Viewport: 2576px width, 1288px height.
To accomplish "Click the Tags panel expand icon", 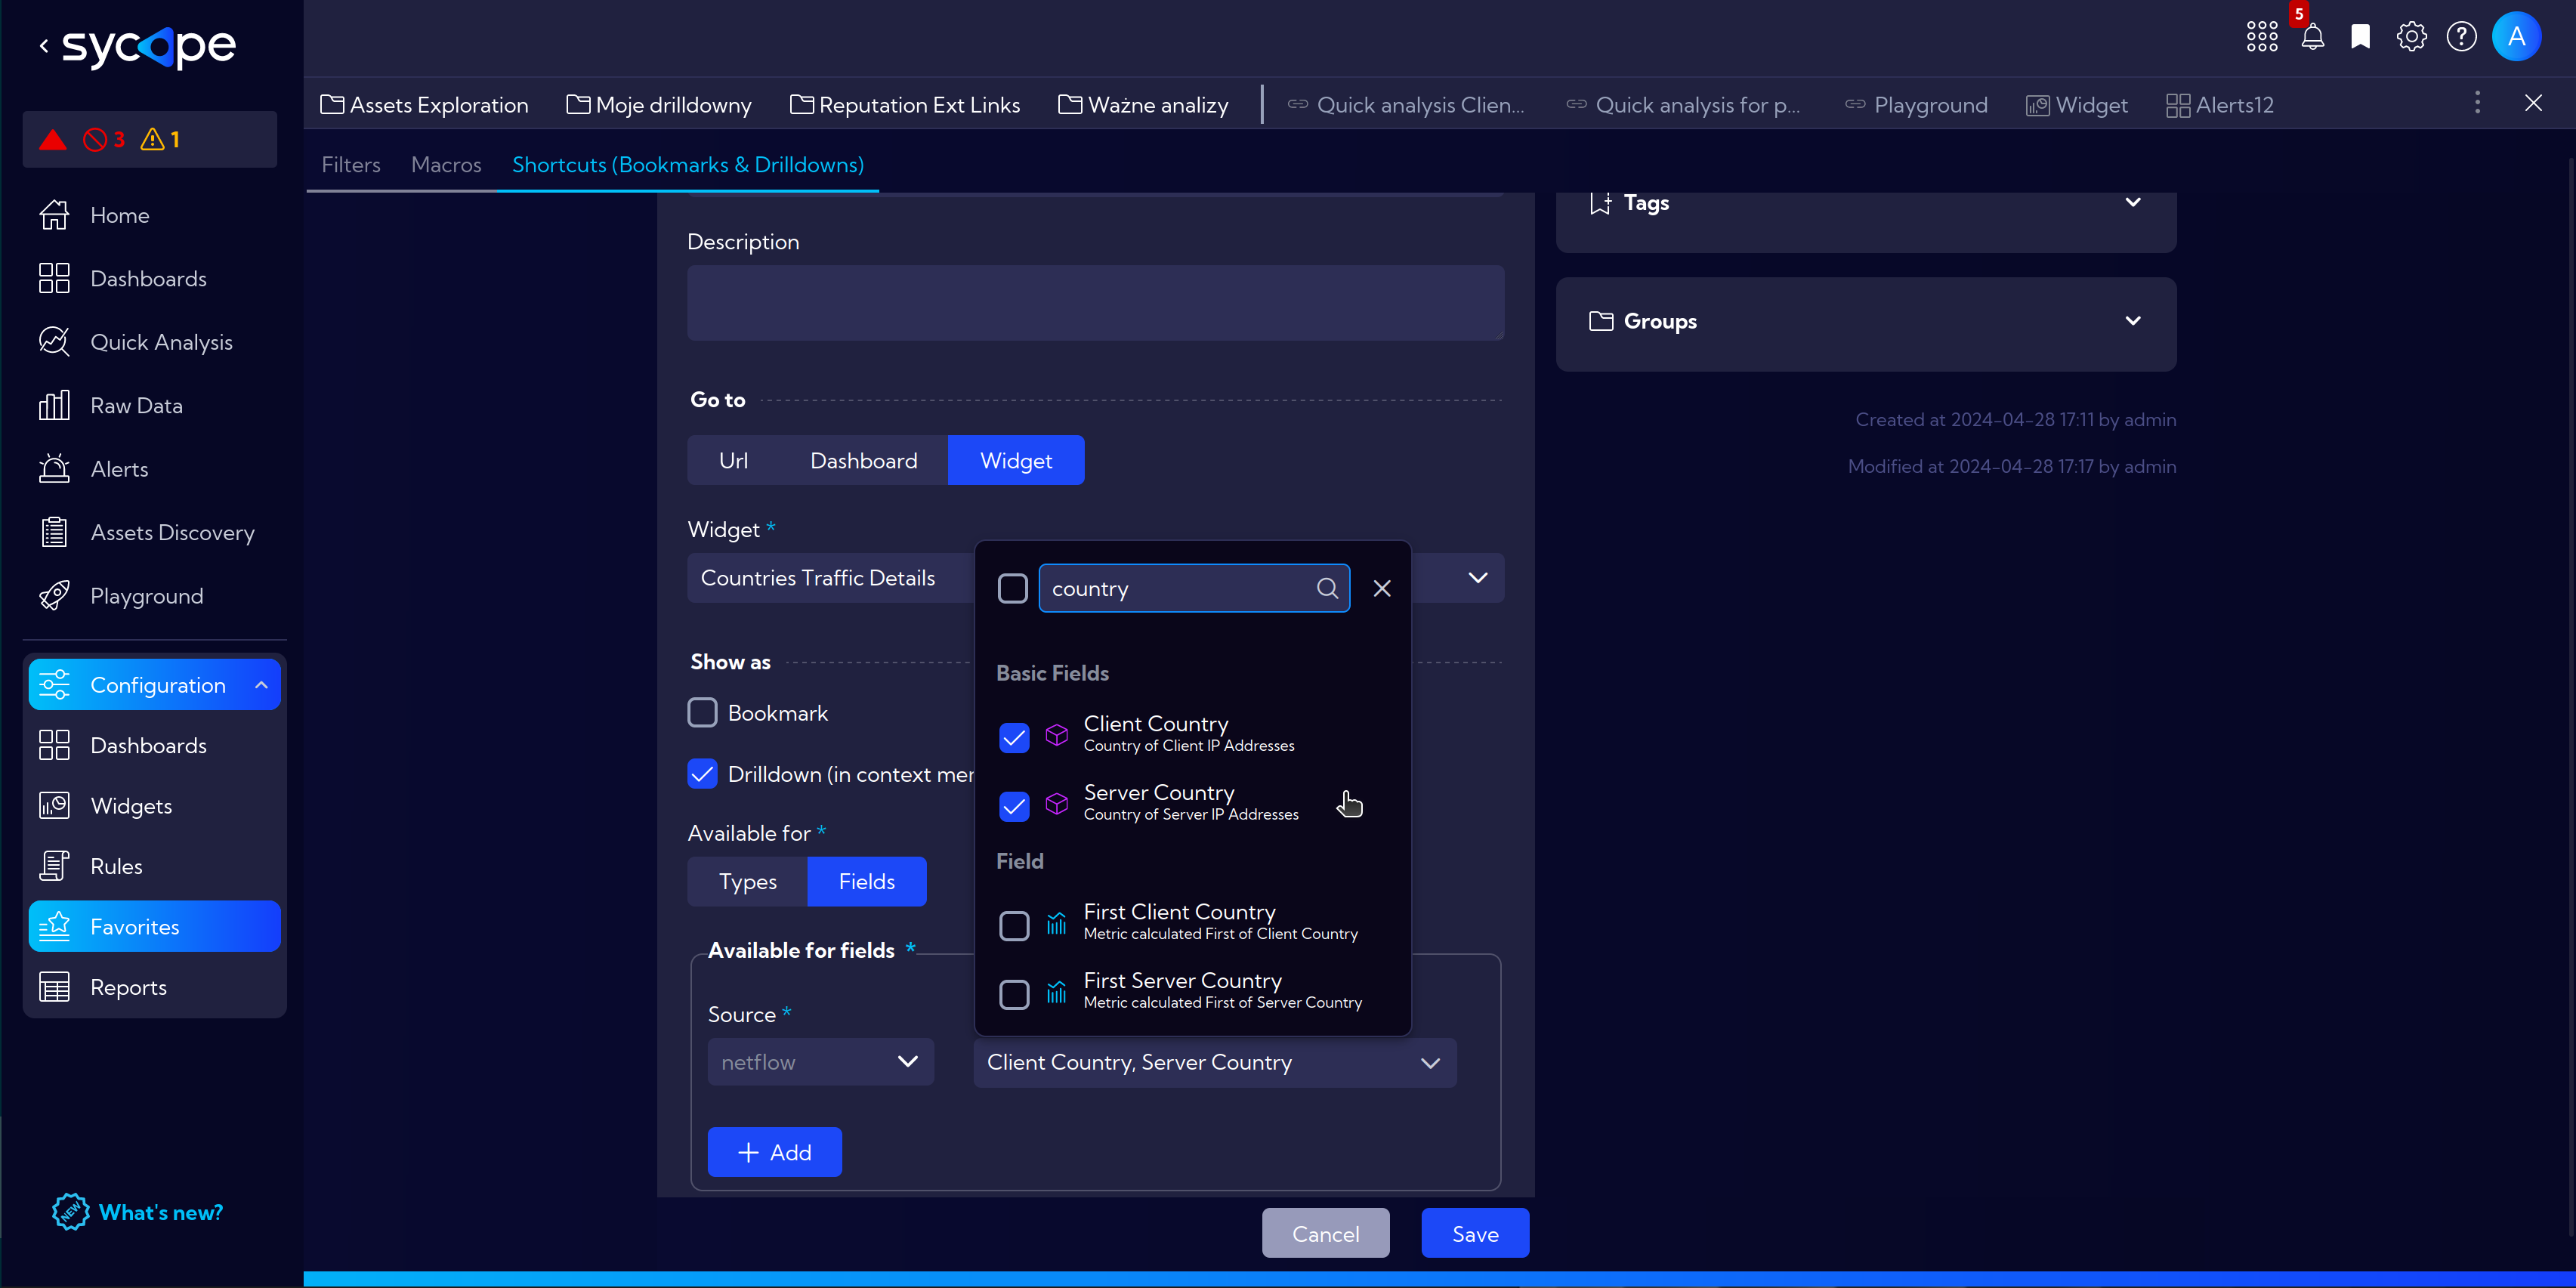I will click(x=2134, y=202).
